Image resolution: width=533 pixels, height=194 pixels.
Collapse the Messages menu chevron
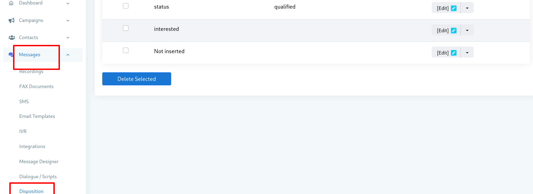68,55
